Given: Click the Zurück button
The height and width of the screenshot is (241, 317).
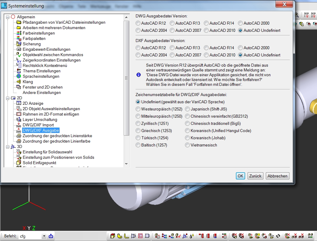Looking at the screenshot, I should pos(255,176).
